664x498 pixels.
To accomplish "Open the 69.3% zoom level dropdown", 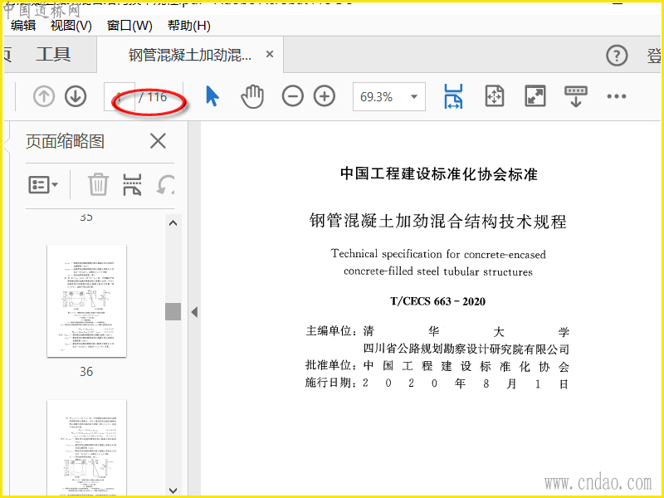I will click(388, 96).
